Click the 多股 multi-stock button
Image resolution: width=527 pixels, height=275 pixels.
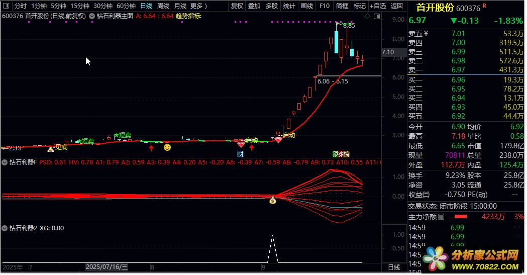click(272, 6)
